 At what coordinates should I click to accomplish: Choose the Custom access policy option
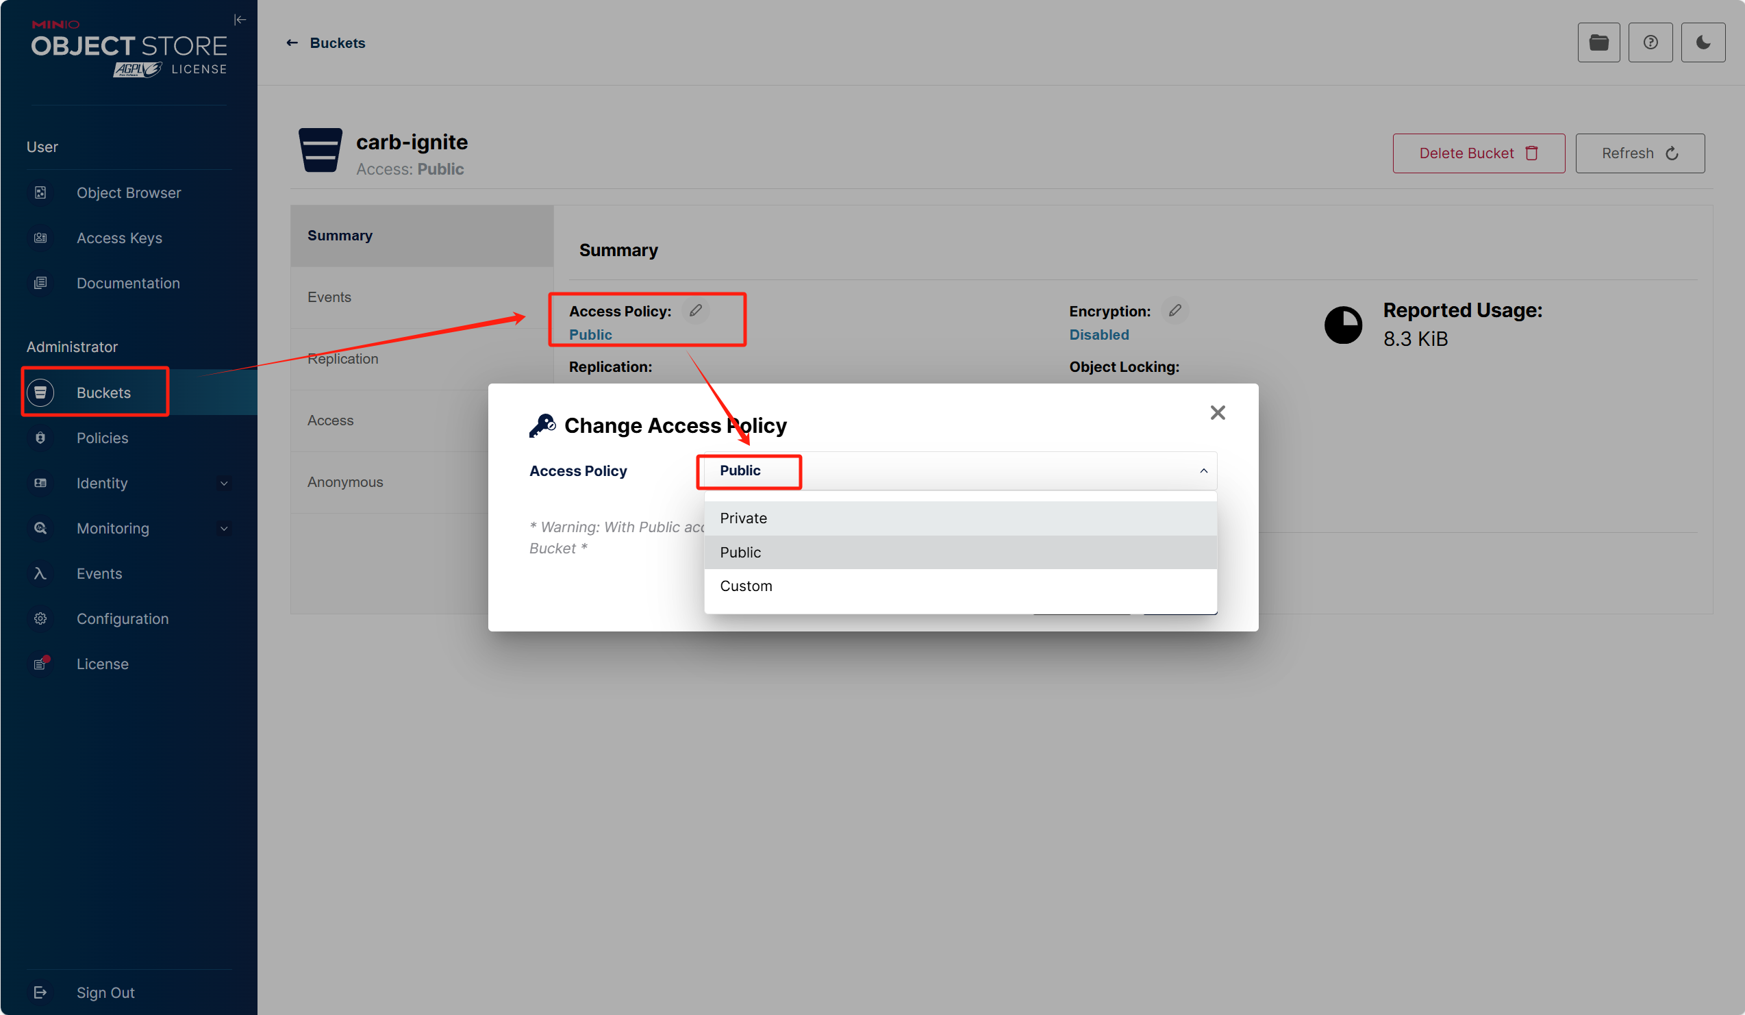coord(746,586)
